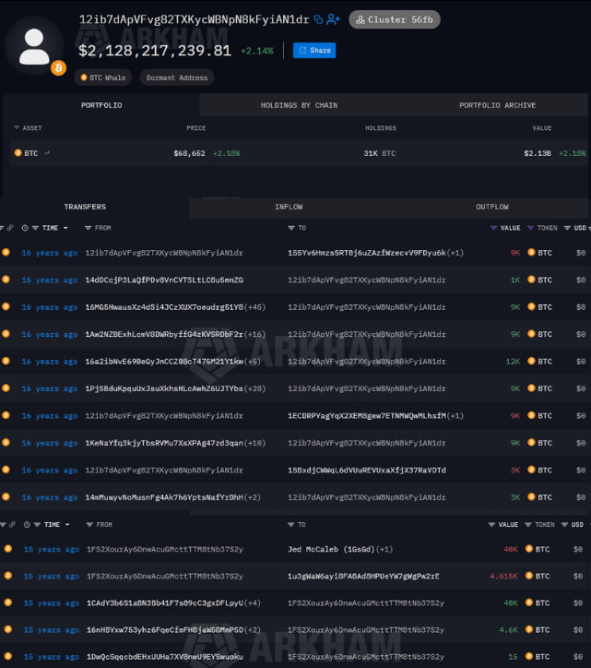Click the transaction icon for the 1DwQcSqq row
Viewport: 591px width, 668px height.
click(7, 656)
